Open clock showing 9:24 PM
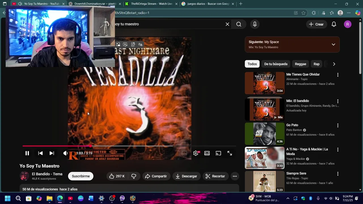This screenshot has width=363, height=204. pyautogui.click(x=348, y=198)
